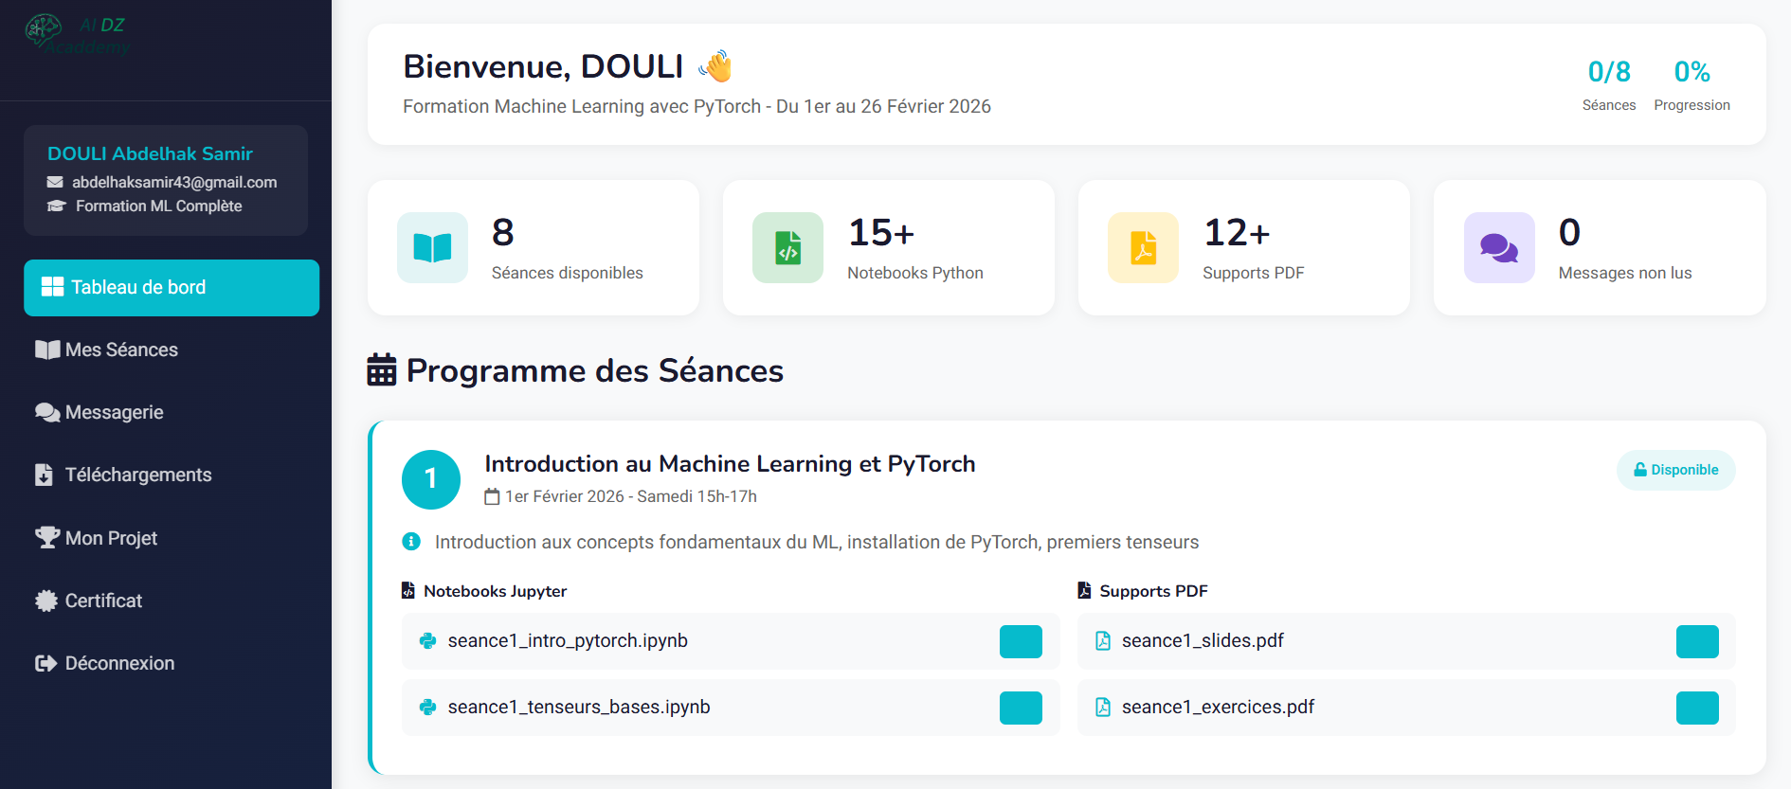Viewport: 1791px width, 789px height.
Task: Click the date 1er Février 2026 - Samedi 15h-17h
Action: click(630, 496)
